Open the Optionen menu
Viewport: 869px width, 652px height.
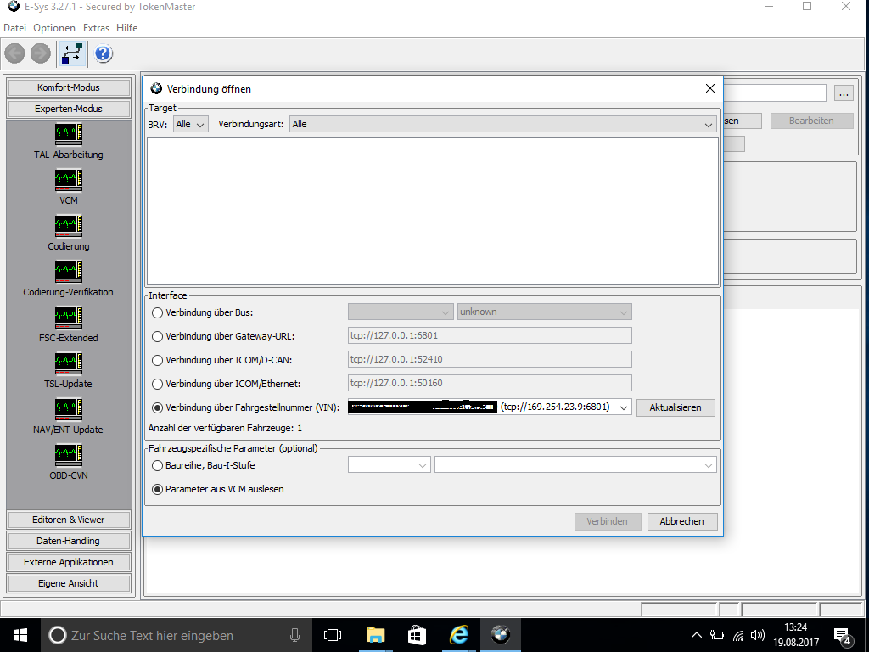[54, 28]
